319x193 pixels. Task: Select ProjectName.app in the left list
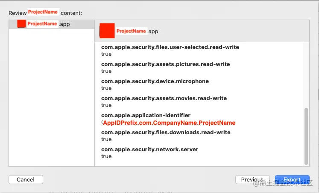click(x=52, y=24)
